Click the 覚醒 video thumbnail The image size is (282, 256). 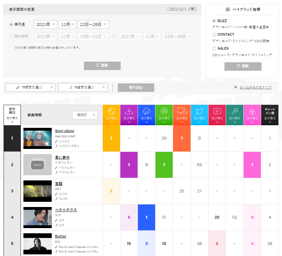[x=38, y=191]
